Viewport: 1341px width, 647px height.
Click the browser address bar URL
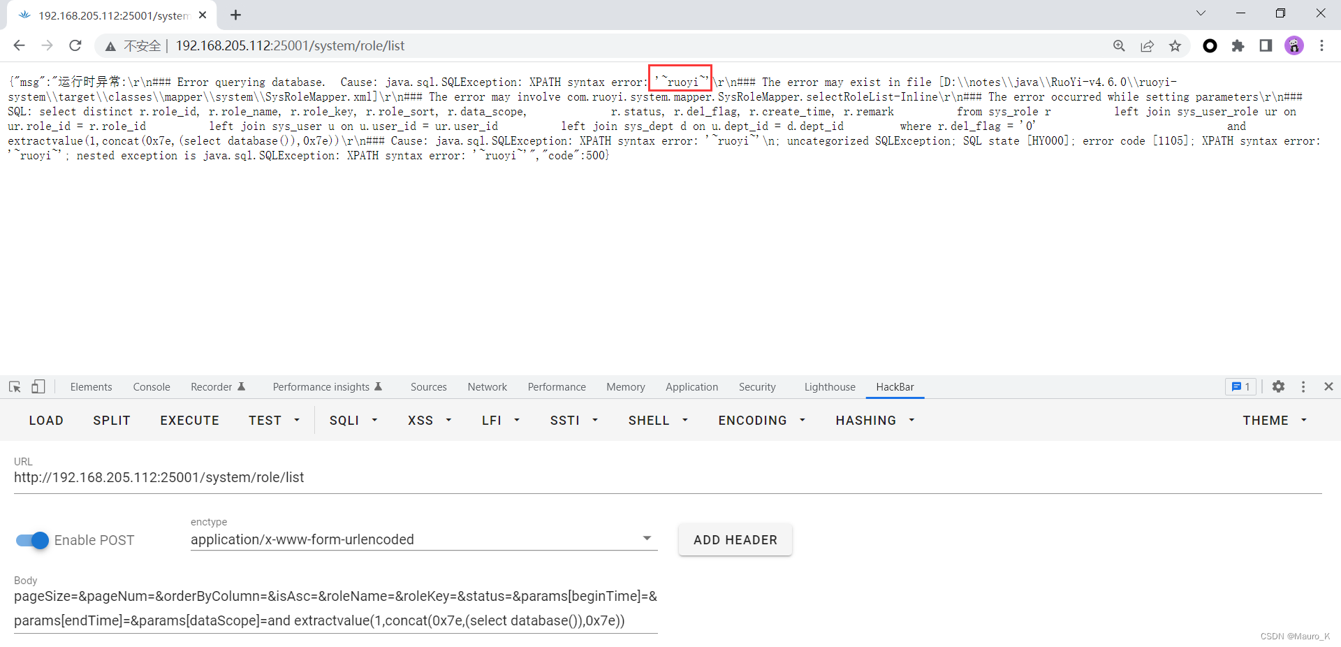pos(290,45)
